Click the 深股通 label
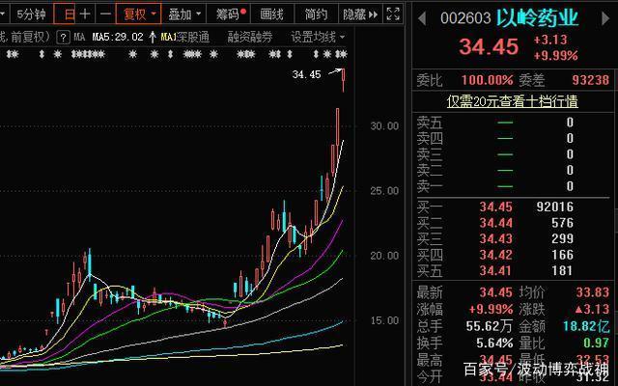 (x=193, y=38)
